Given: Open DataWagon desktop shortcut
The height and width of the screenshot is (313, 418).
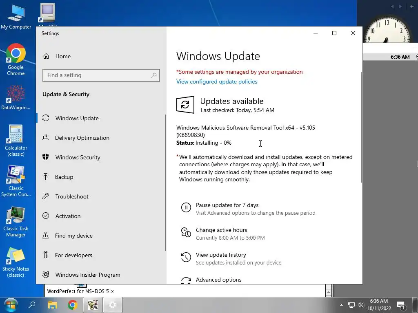Looking at the screenshot, I should pyautogui.click(x=16, y=97).
